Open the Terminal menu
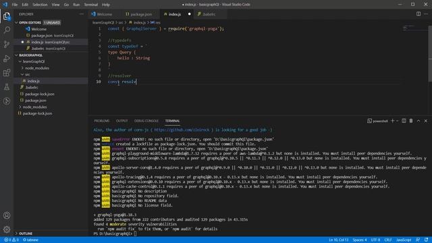Image resolution: width=432 pixels, height=243 pixels. pos(91,5)
